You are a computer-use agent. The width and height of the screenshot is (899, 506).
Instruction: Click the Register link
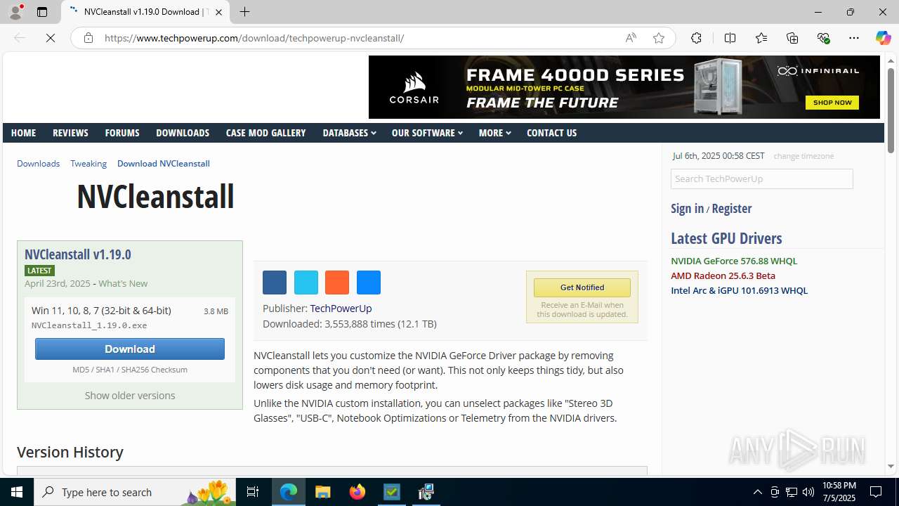tap(732, 208)
